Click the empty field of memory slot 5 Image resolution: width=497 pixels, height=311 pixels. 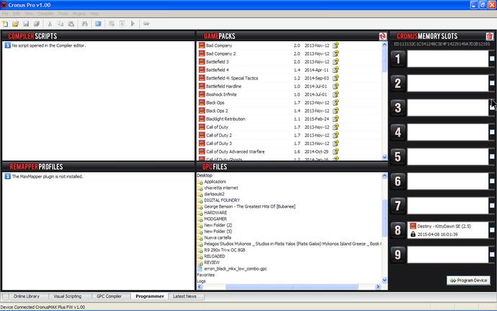tap(447, 157)
